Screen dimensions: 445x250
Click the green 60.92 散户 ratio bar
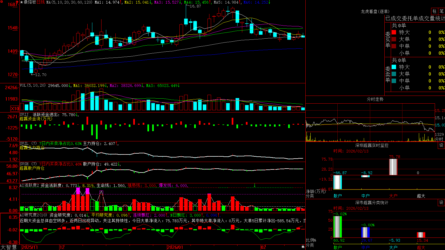[338, 227]
